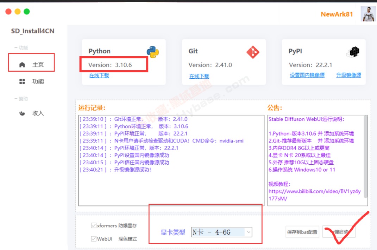The height and width of the screenshot is (250, 377).
Task: Click the green maximize window button
Action: (x=27, y=12)
